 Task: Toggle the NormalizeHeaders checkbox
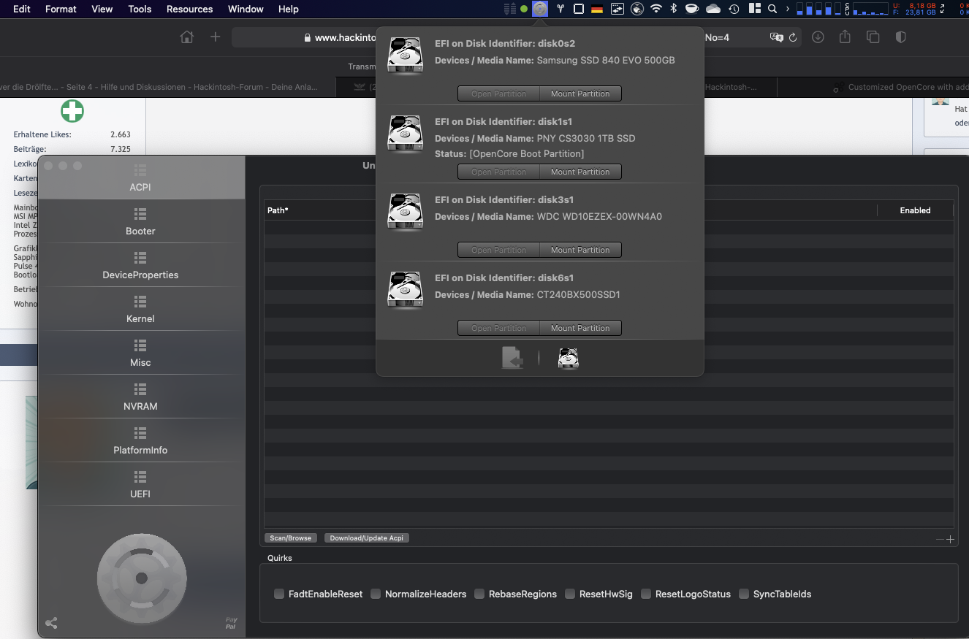click(376, 594)
